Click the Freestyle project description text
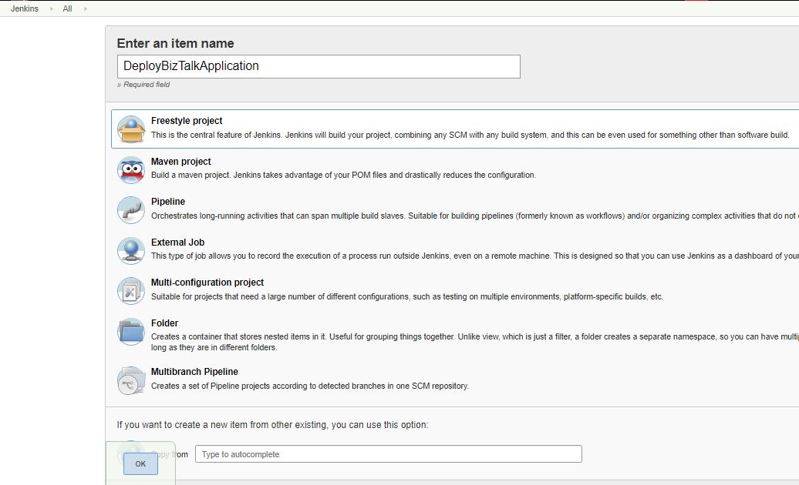 click(470, 135)
